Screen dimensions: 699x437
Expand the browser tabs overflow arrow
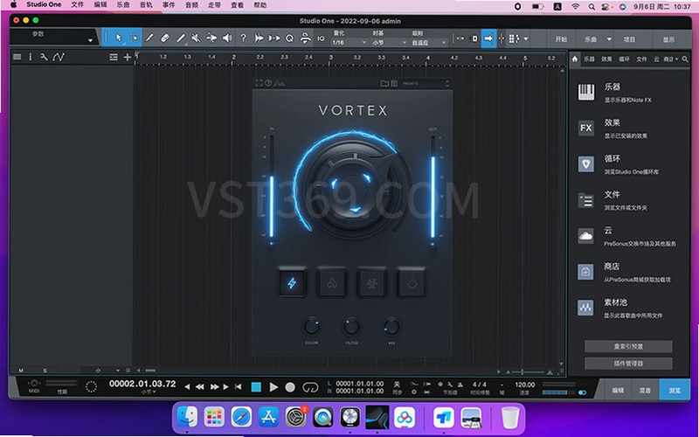pos(676,59)
